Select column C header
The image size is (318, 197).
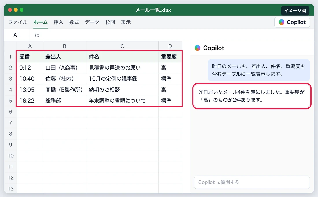pyautogui.click(x=122, y=46)
